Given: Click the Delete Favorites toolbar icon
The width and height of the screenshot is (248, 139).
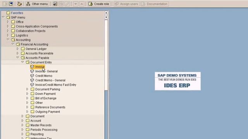Looking at the screenshot, I should point(61,4).
